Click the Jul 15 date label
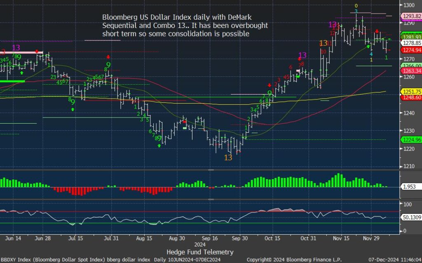Viewport: 422px width, 263px height. pyautogui.click(x=76, y=238)
